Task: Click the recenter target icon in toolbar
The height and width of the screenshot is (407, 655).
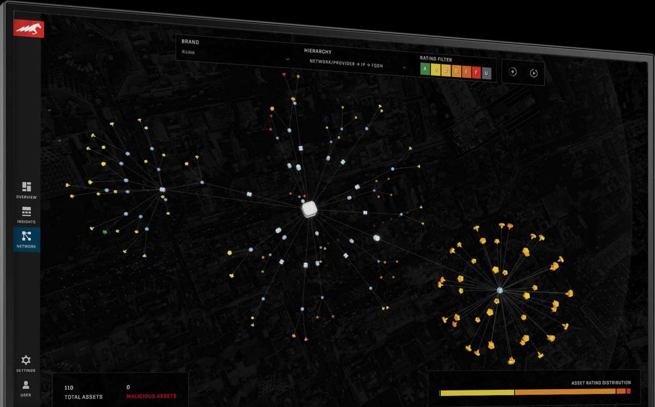Action: point(513,72)
